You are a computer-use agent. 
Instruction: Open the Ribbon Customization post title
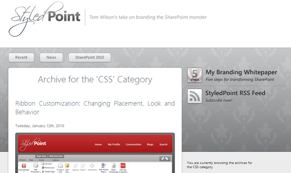click(95, 107)
